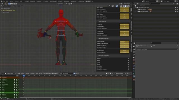Toggle X-ray view icon

tap(121, 6)
